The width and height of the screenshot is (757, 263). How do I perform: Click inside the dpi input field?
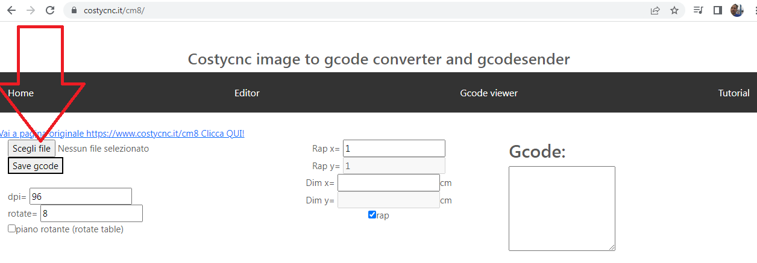click(80, 197)
